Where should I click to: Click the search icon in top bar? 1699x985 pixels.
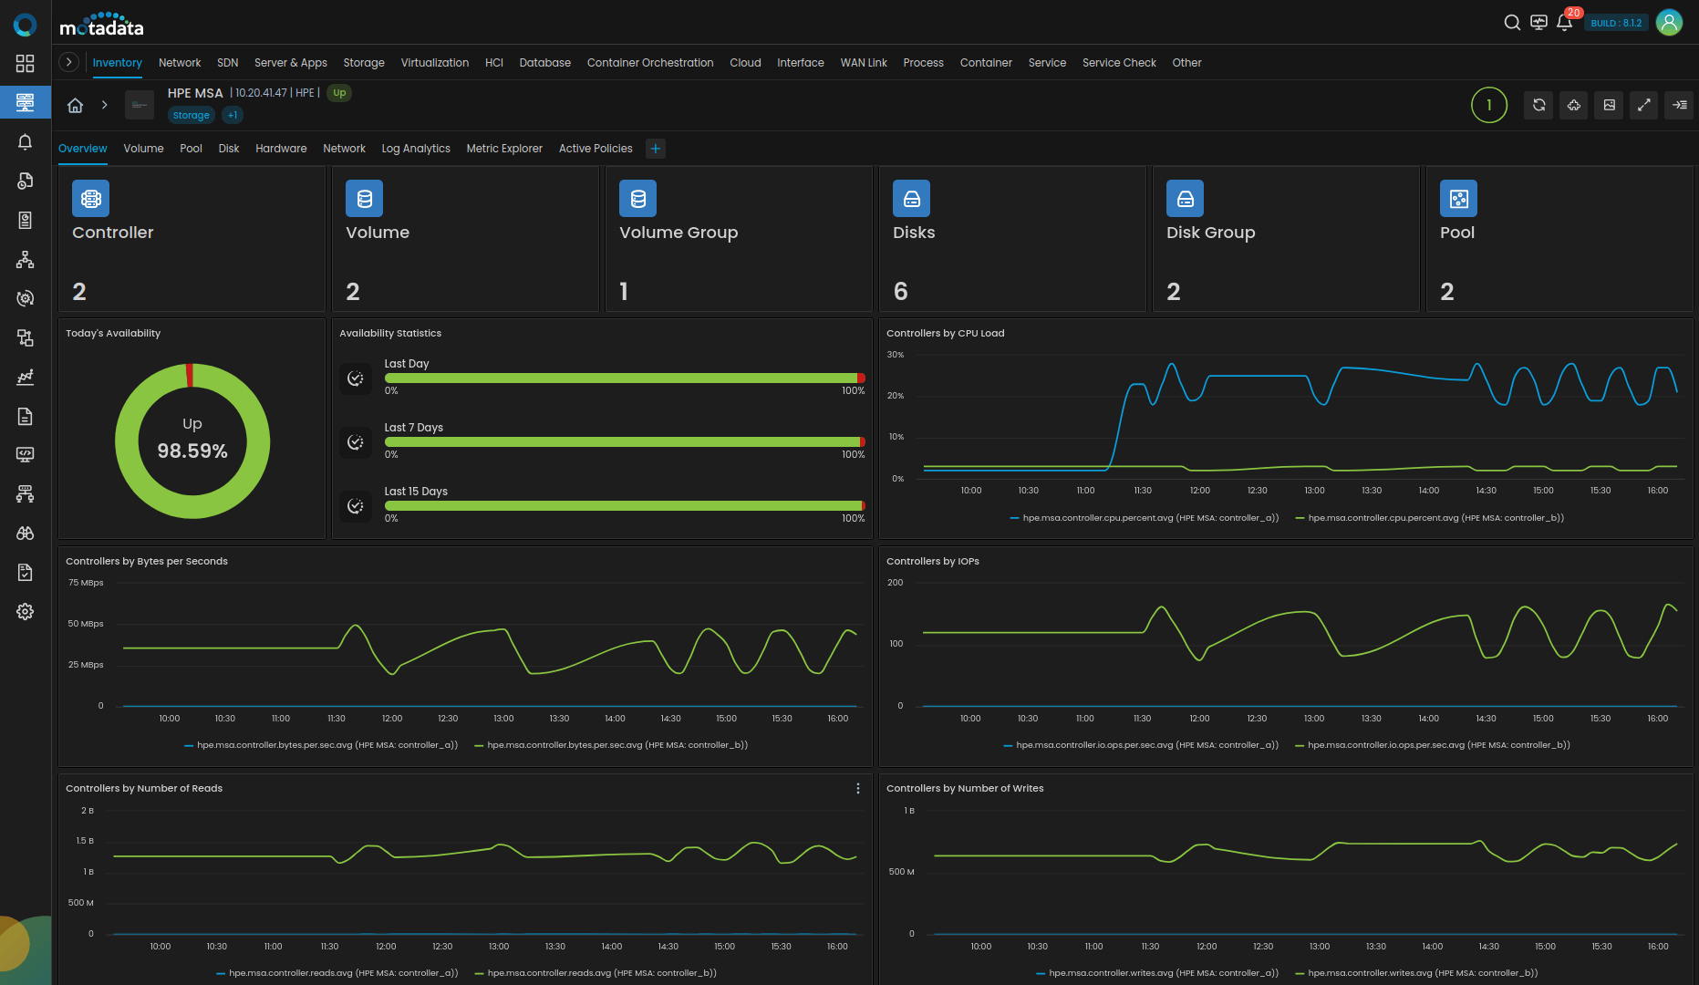(1511, 23)
